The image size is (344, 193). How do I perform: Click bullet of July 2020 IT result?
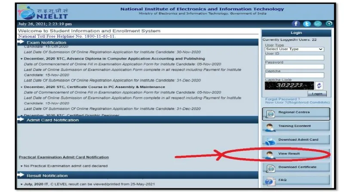[21, 184]
